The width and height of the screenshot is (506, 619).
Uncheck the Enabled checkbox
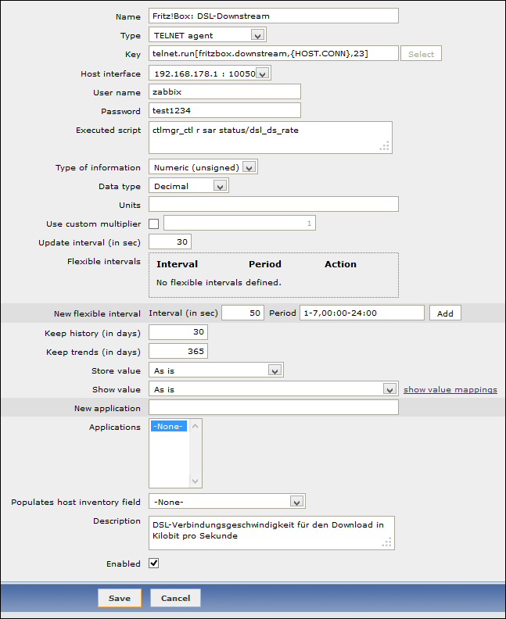click(x=154, y=564)
